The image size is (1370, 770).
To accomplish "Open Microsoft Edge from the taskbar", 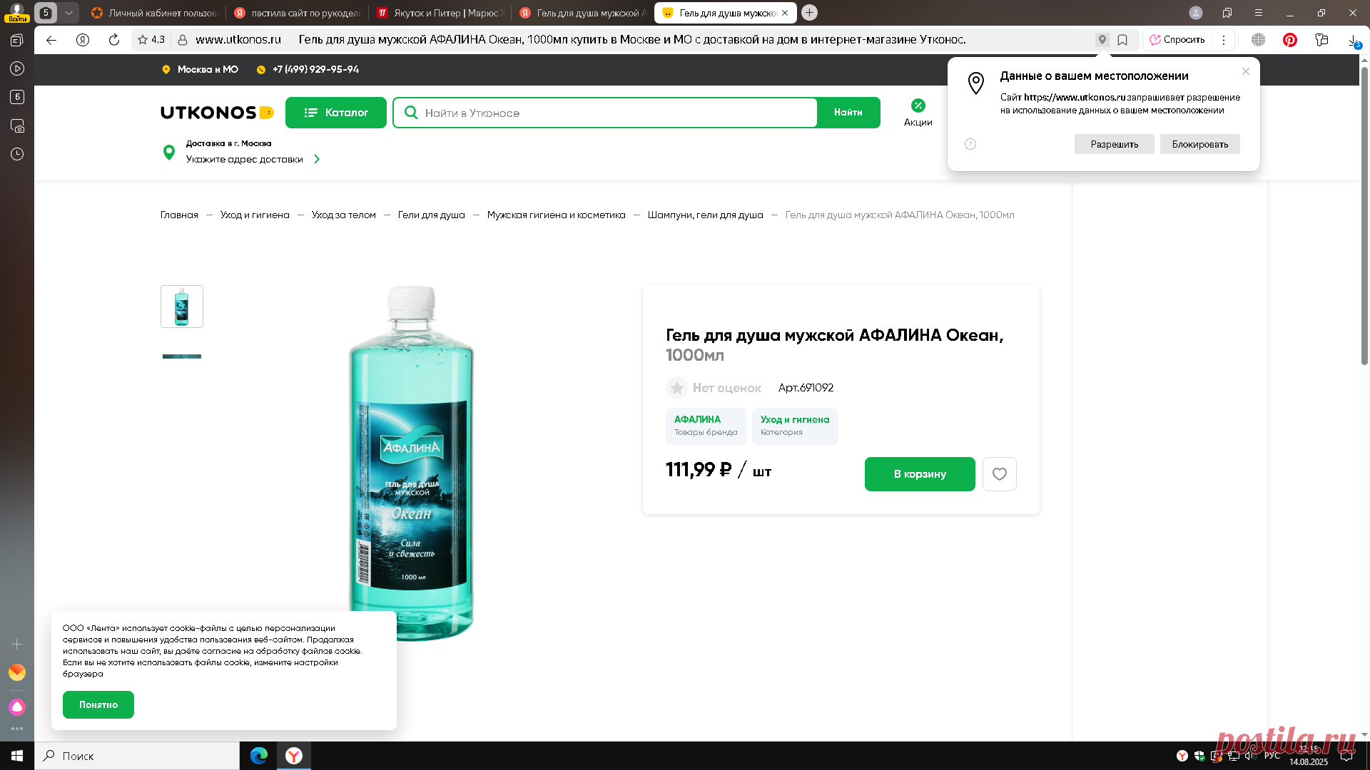I will click(x=259, y=756).
